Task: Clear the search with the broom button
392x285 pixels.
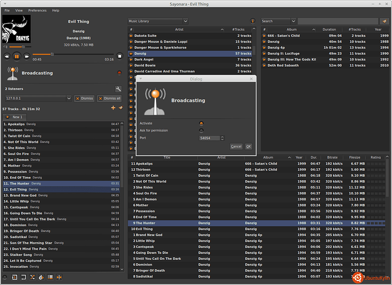Action: 385,21
